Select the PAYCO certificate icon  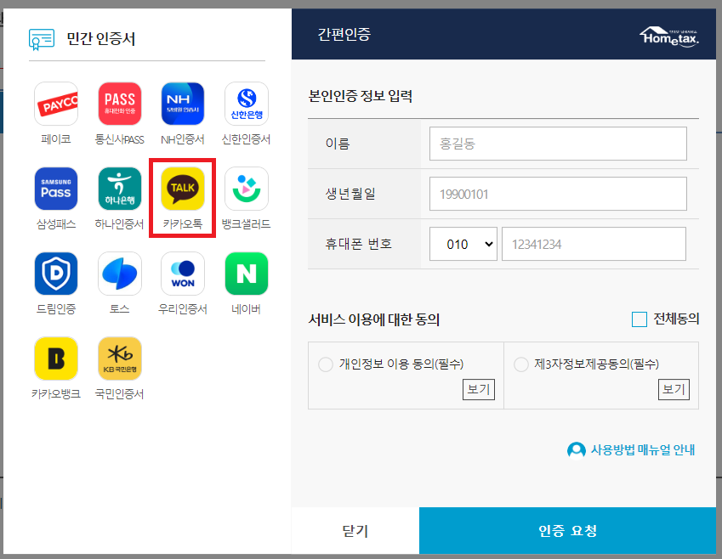pos(56,104)
